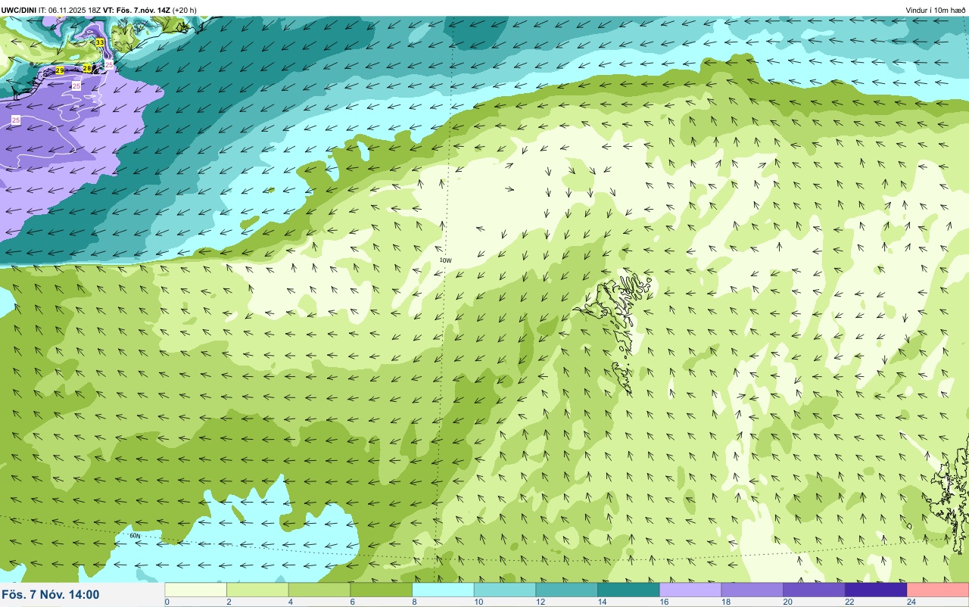Click the '4' tick on the legend scale
The width and height of the screenshot is (969, 607).
pos(291,602)
